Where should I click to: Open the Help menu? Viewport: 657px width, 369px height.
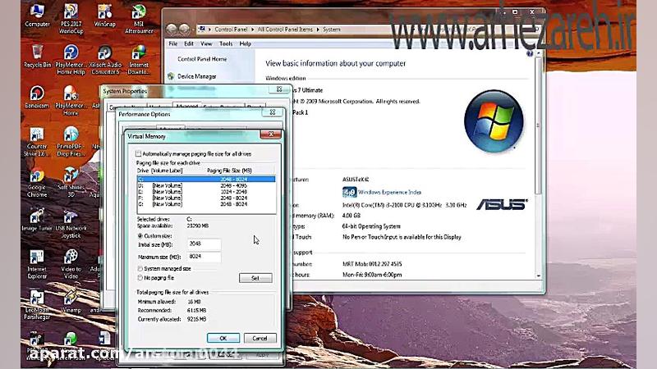(x=245, y=43)
